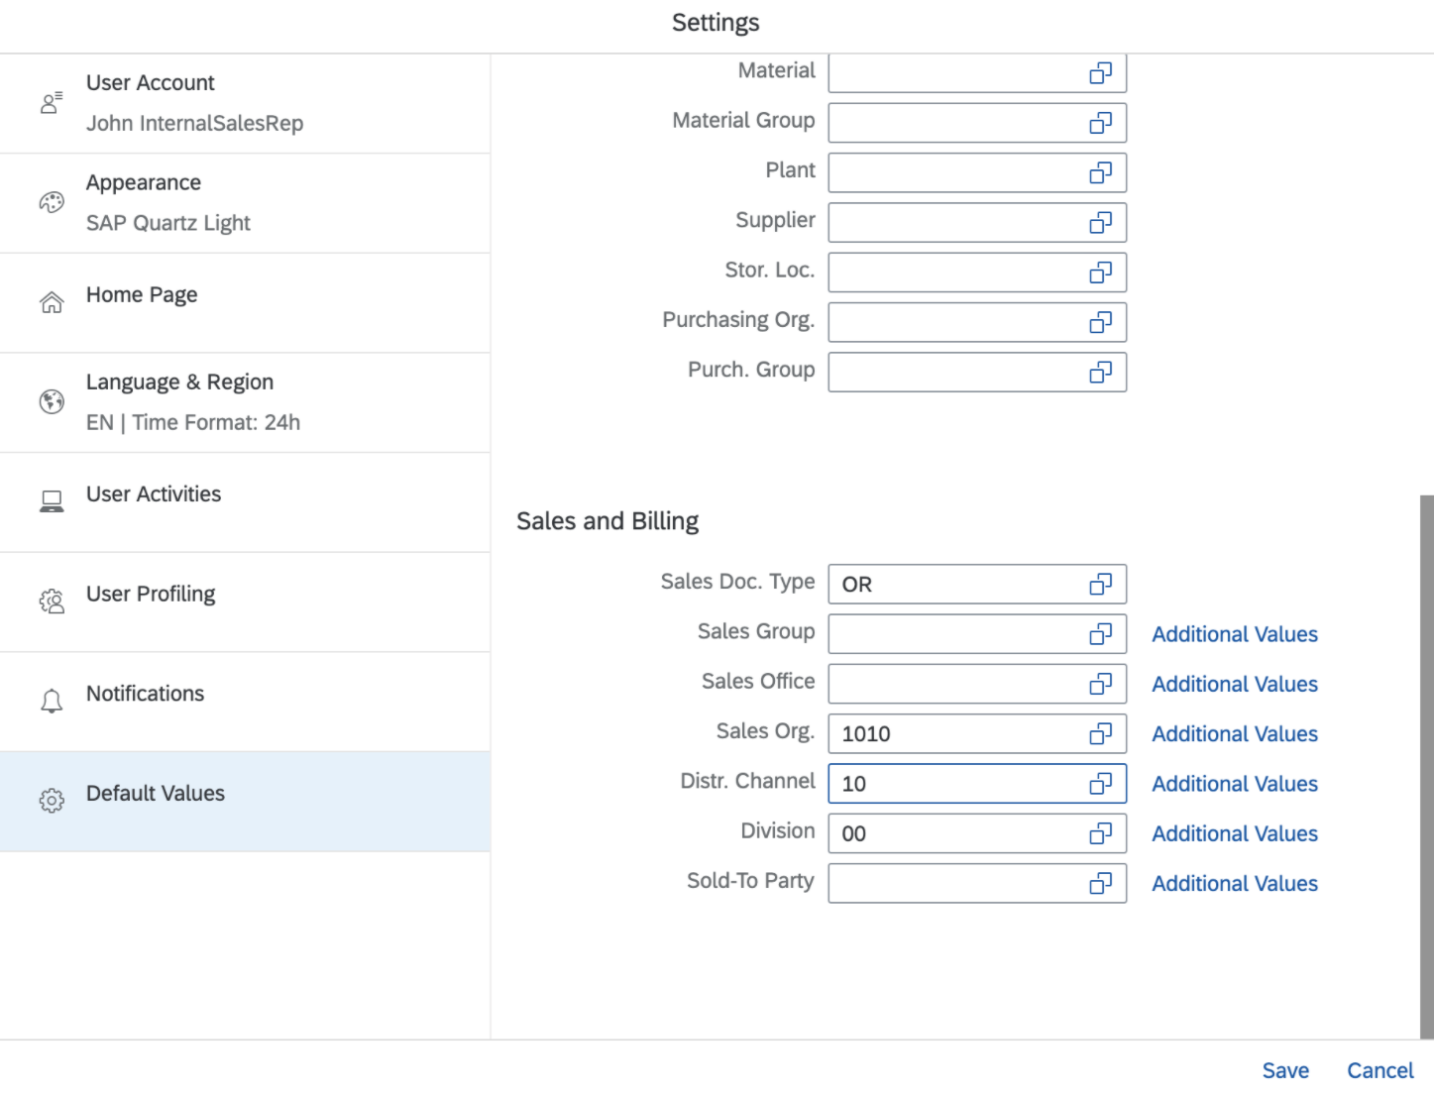Select the Notifications settings entry
Screen dimensions: 1434x1095
click(x=245, y=702)
